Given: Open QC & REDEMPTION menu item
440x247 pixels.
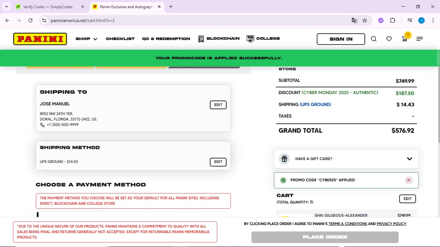Looking at the screenshot, I should tap(166, 39).
